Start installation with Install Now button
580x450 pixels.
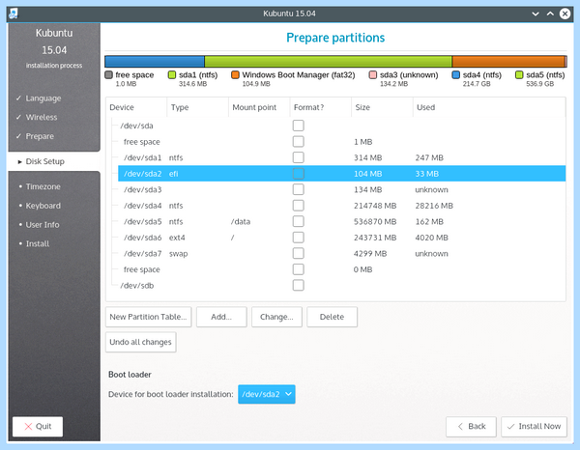click(534, 427)
